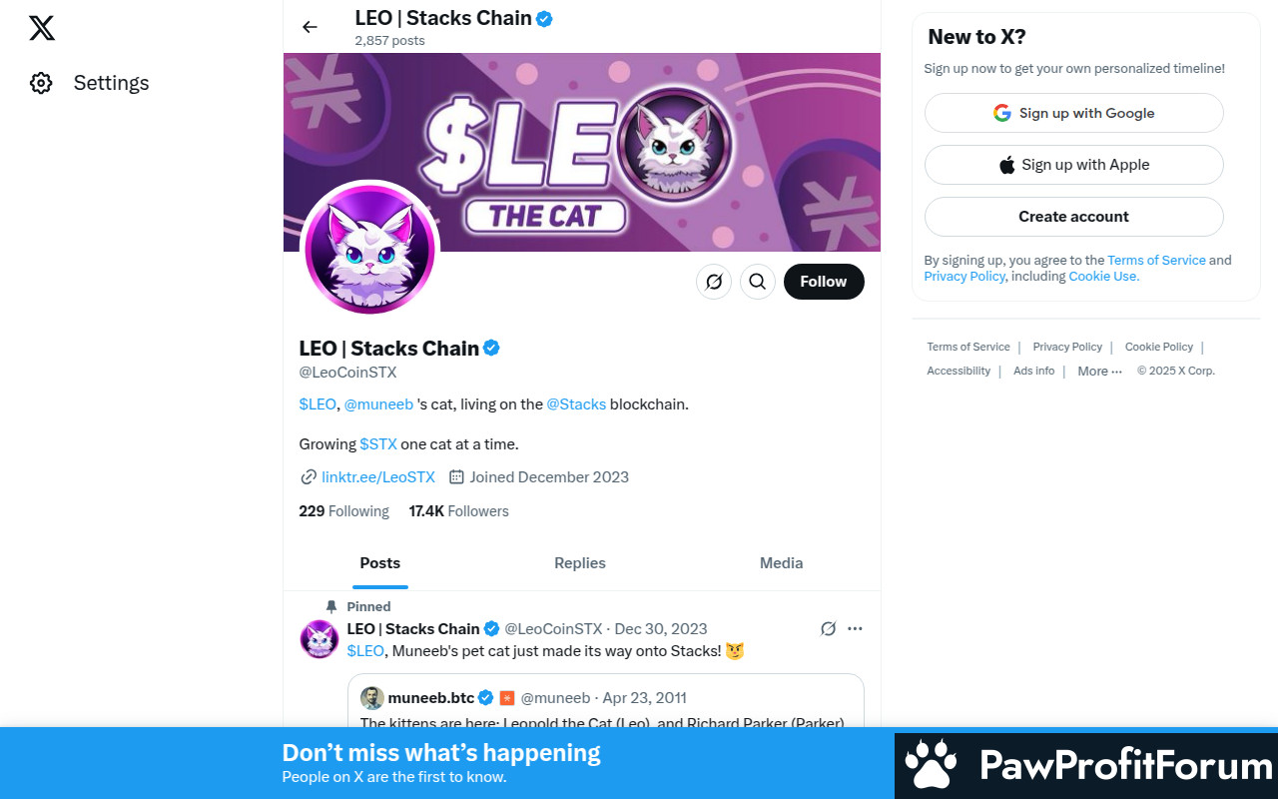Click the Grok icon next to Follow

pyautogui.click(x=714, y=282)
